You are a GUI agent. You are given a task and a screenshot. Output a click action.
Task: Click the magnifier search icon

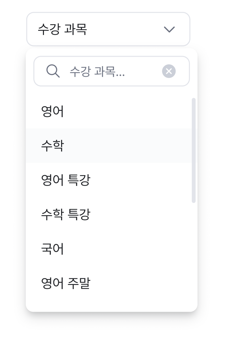53,71
